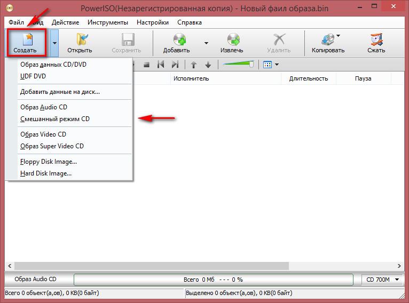The height and width of the screenshot is (303, 409).
Task: Open the Файл menu
Action: click(x=16, y=22)
